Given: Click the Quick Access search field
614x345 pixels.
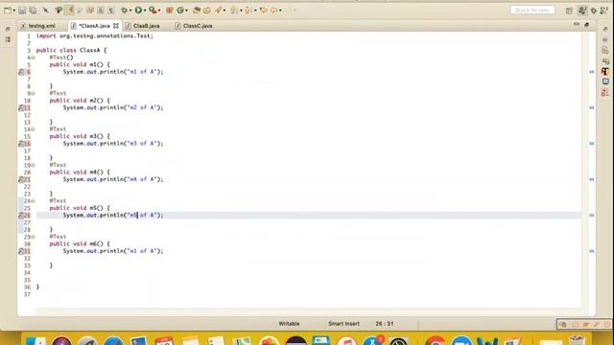Looking at the screenshot, I should 532,11.
